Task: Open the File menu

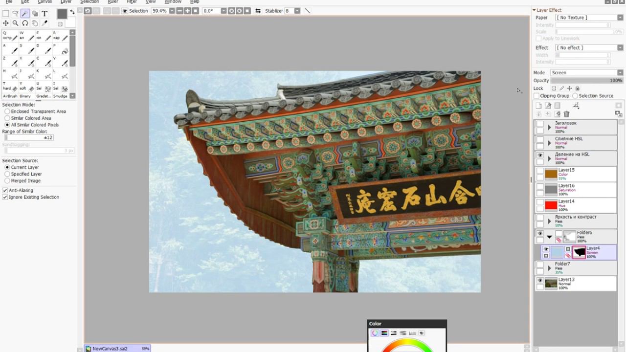Action: coord(9,2)
